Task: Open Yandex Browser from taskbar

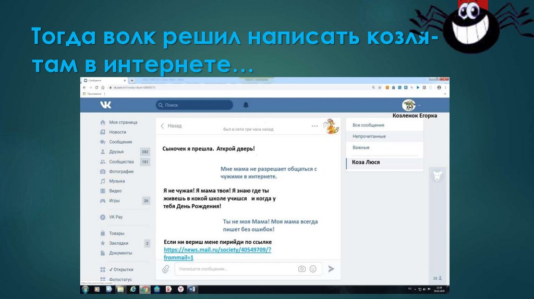Action: (180, 289)
